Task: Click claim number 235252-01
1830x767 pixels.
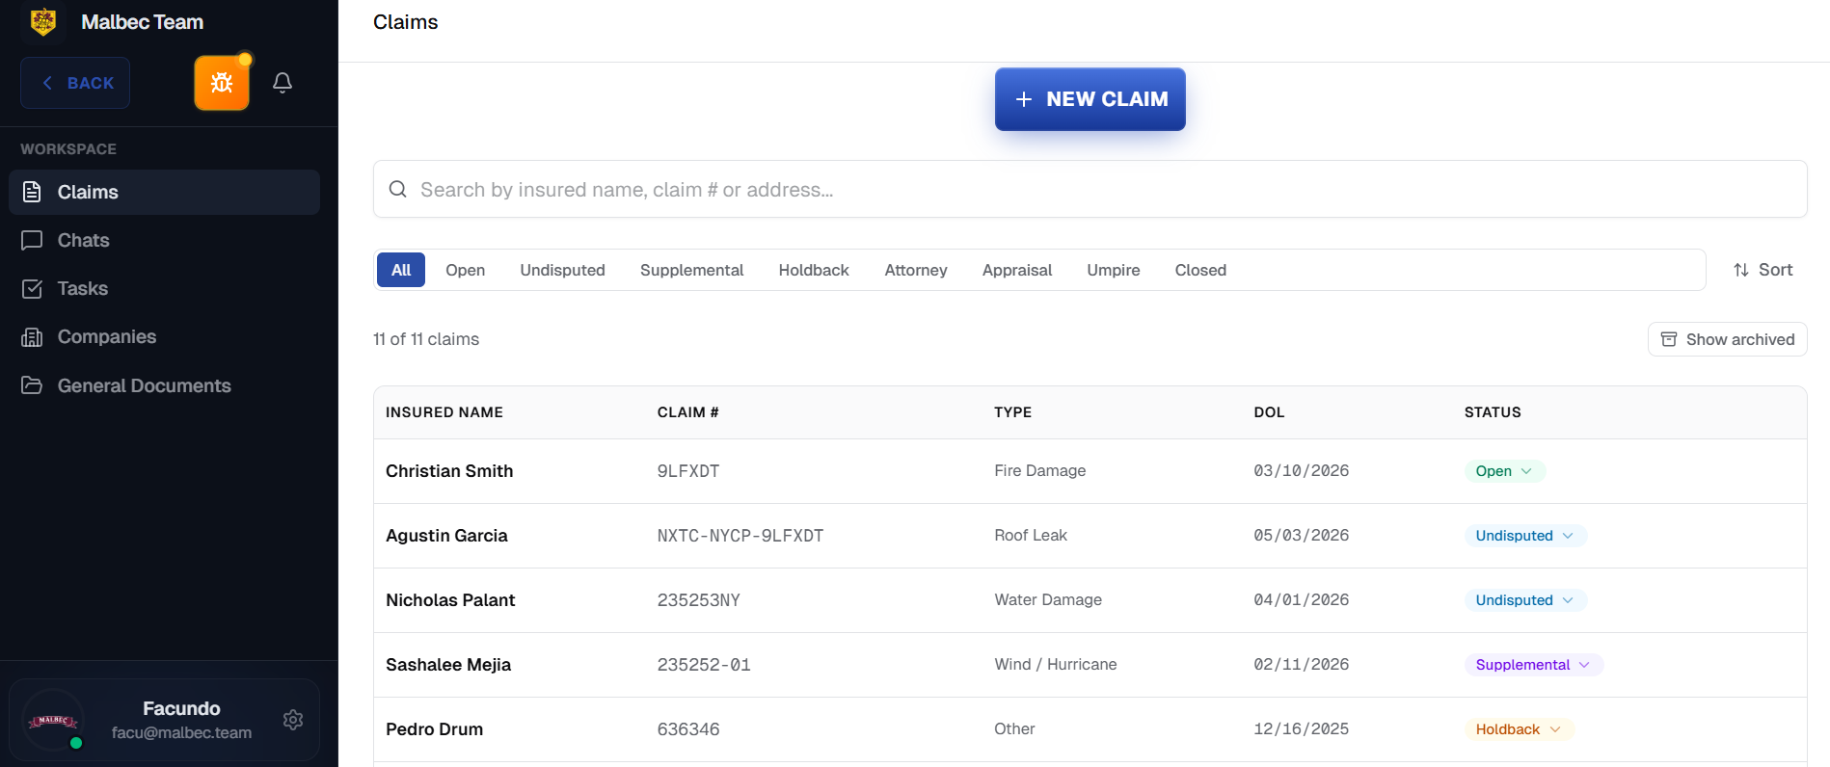Action: coord(704,665)
